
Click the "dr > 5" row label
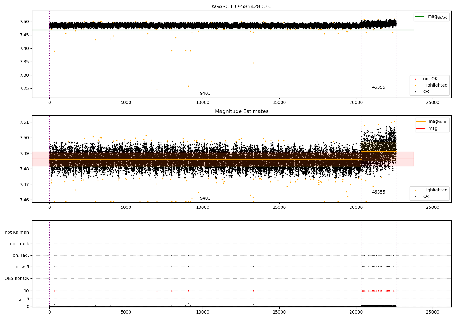pos(22,267)
